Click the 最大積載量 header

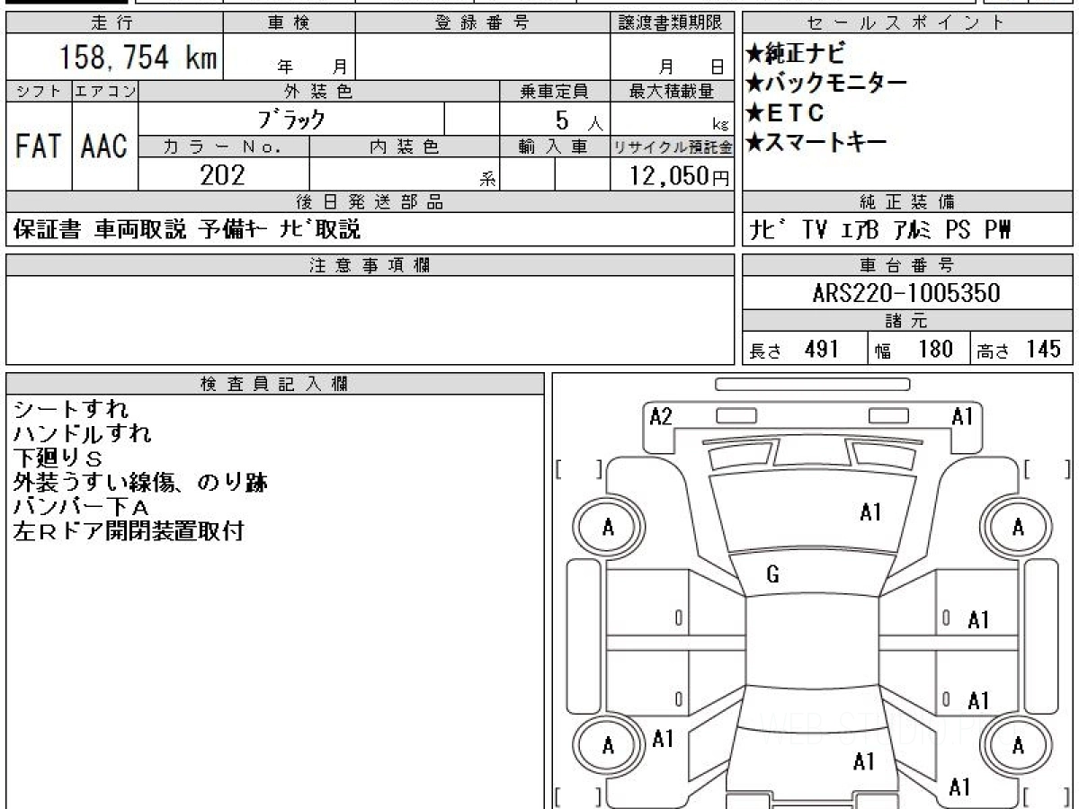pos(673,91)
